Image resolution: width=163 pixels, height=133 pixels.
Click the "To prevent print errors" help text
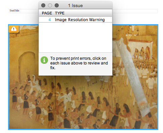79,63
